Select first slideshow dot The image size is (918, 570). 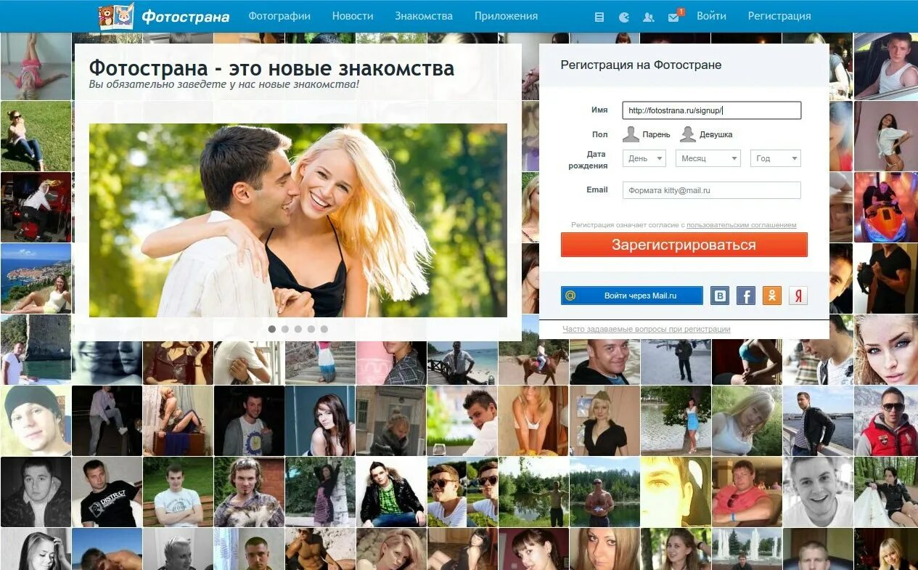tap(272, 329)
